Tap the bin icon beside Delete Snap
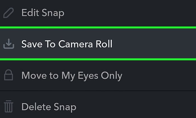This screenshot has height=118, width=196. (8, 106)
